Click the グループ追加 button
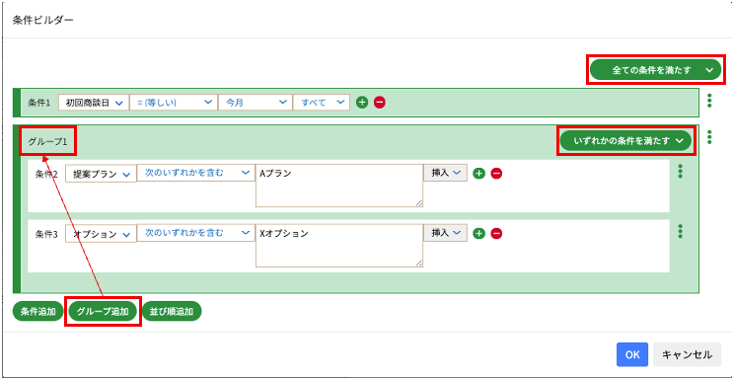 pos(103,311)
